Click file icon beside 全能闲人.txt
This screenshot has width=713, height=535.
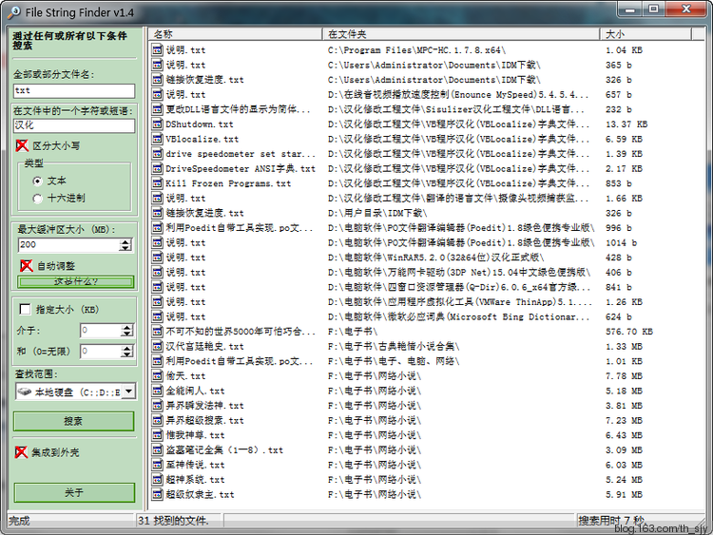157,391
